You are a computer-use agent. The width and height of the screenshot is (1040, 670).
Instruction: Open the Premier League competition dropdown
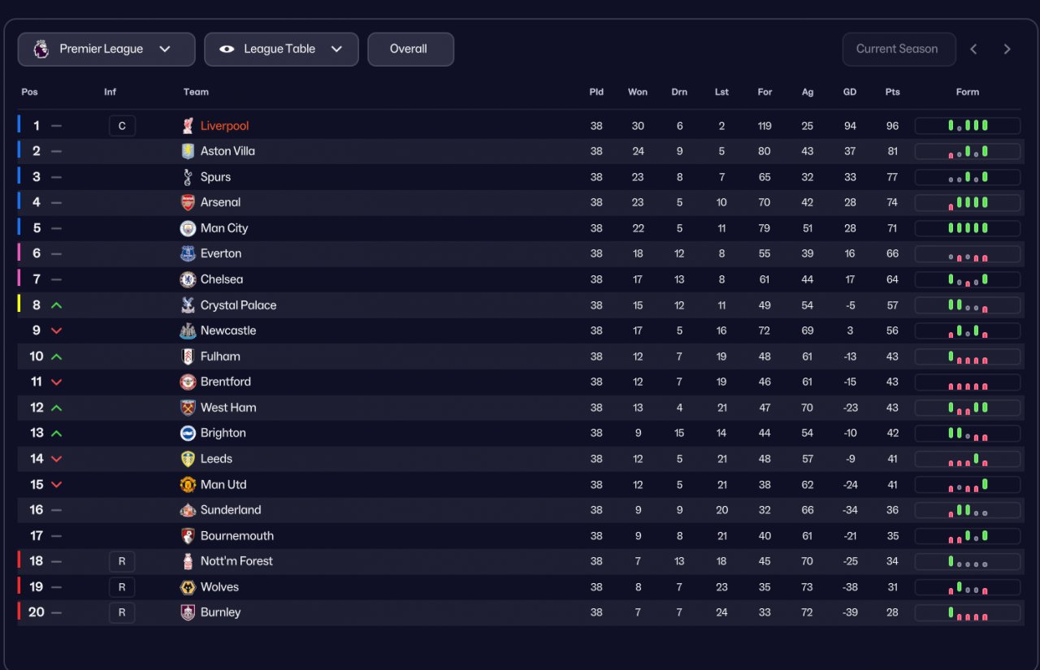tap(106, 50)
